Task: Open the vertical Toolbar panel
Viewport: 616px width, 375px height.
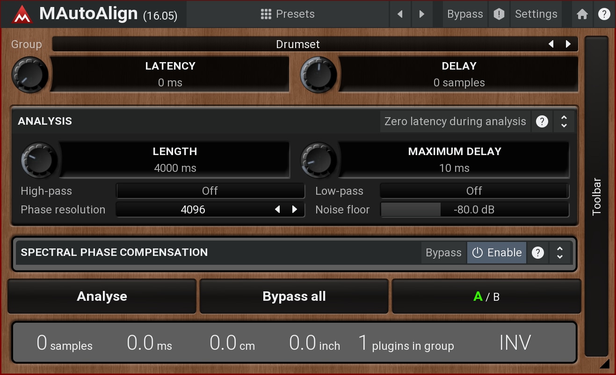Action: click(x=596, y=196)
